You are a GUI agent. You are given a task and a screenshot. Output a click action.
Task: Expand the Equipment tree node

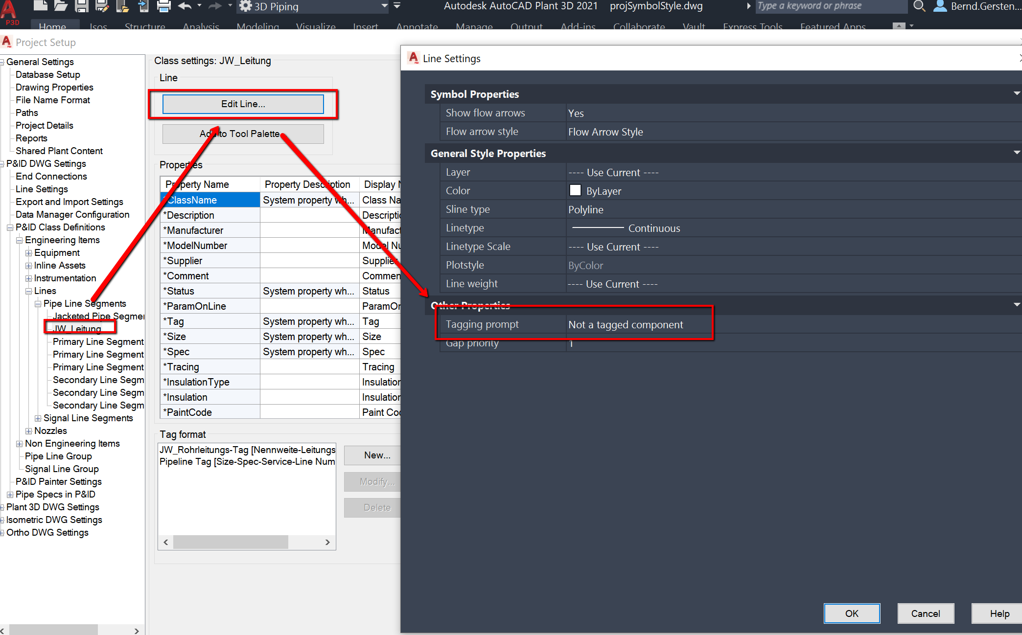click(x=29, y=252)
